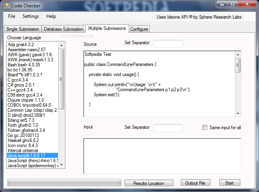This screenshot has height=192, width=259.
Task: Select highlighted Java sunjdk1.6.0.17 entry
Action: pos(33,156)
